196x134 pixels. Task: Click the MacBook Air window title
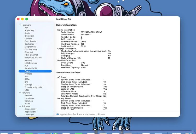click(64, 19)
